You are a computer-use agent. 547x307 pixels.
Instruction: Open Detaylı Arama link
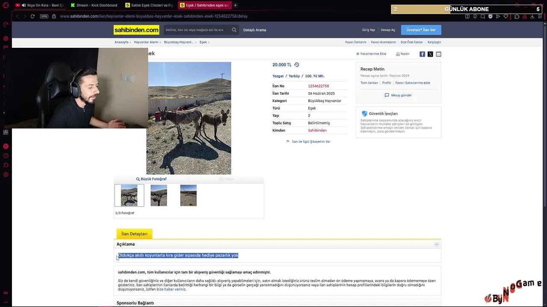pos(255,30)
